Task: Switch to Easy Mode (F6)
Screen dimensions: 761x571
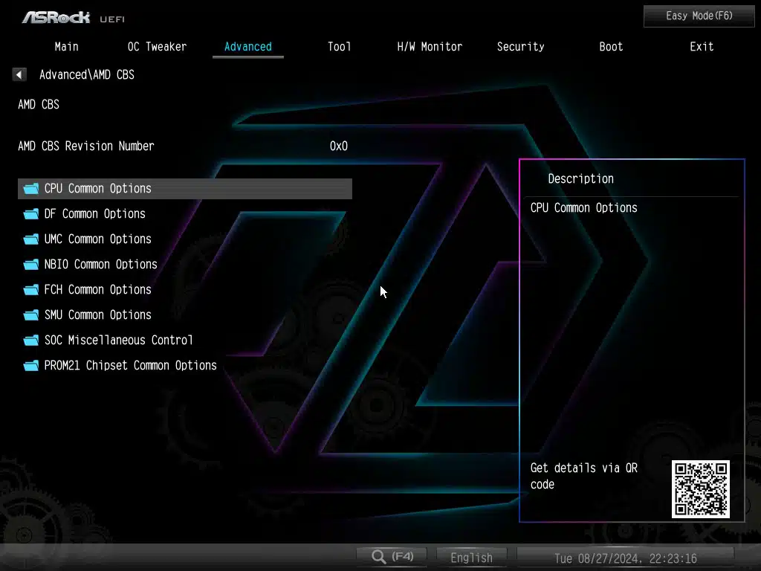Action: tap(699, 16)
